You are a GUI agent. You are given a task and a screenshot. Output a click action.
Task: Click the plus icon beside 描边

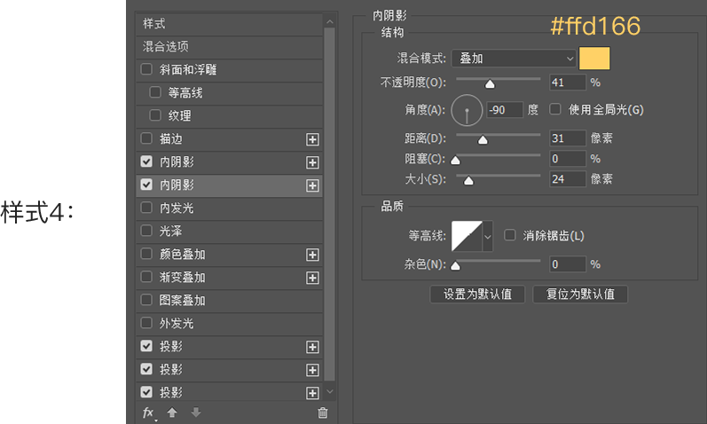coord(312,139)
